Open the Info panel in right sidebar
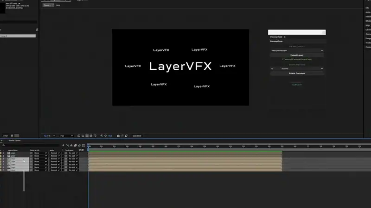 [x=367, y=8]
